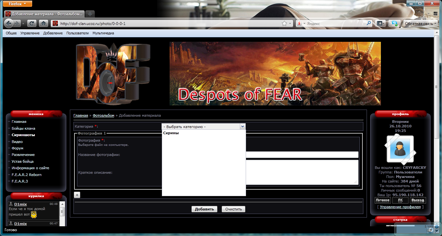Open the Управление admin menu
442x236 pixels.
tap(30, 33)
